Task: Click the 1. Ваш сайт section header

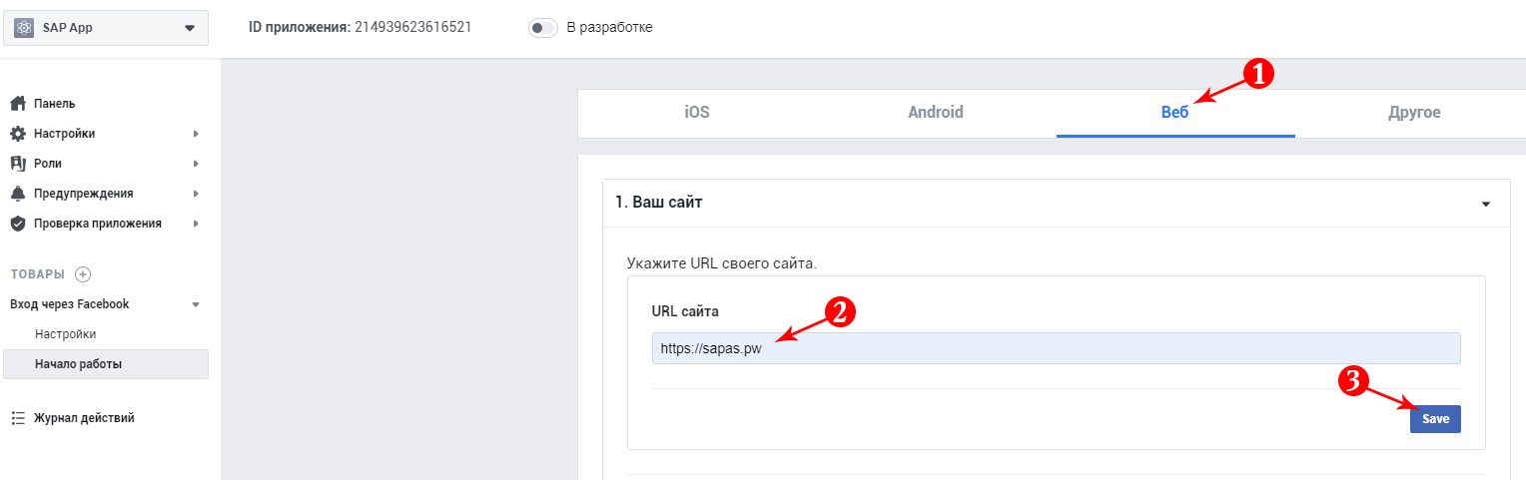Action: [x=1057, y=203]
